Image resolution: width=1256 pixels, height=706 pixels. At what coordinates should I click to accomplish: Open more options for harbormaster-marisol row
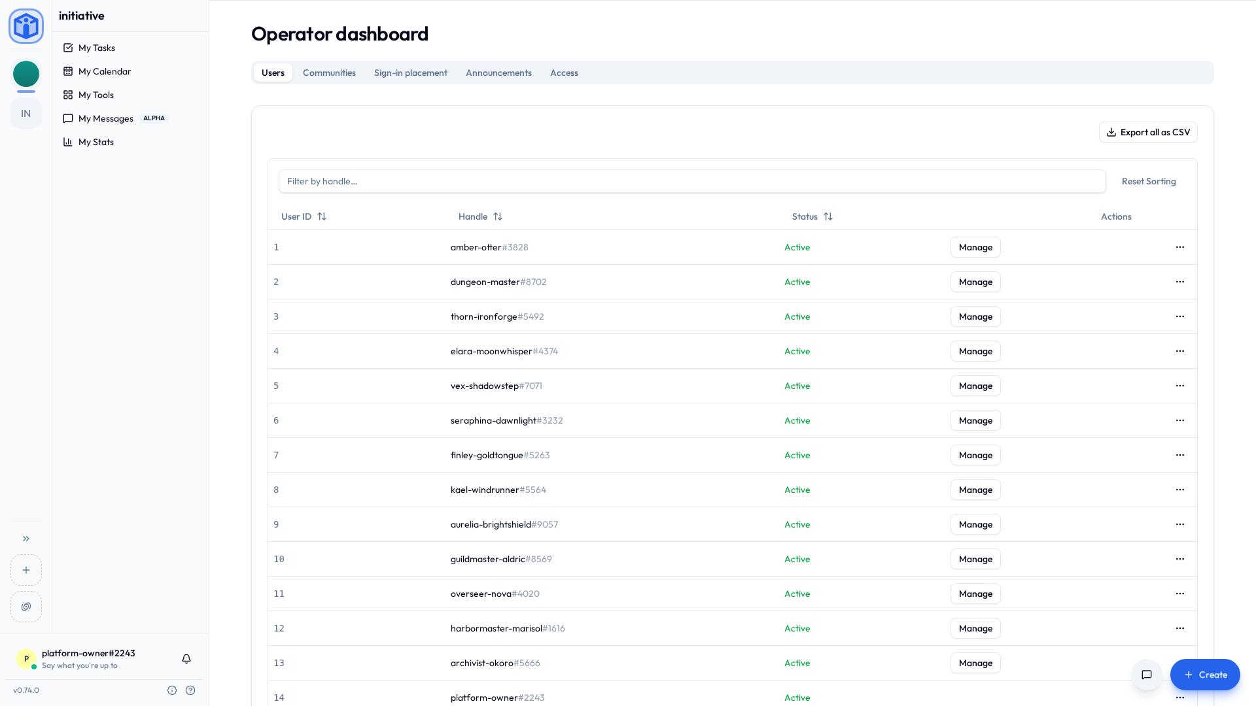pos(1180,628)
